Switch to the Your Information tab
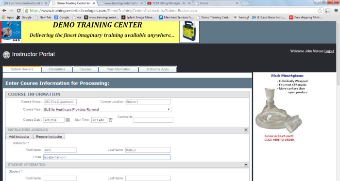 (x=119, y=69)
